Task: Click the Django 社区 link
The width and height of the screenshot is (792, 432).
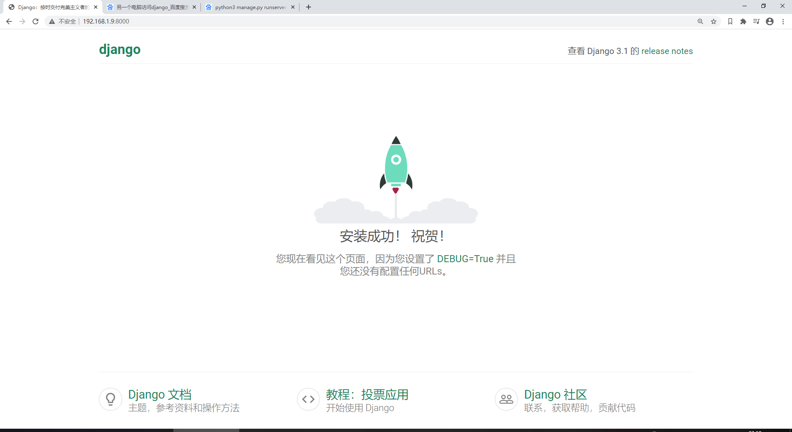Action: click(555, 394)
